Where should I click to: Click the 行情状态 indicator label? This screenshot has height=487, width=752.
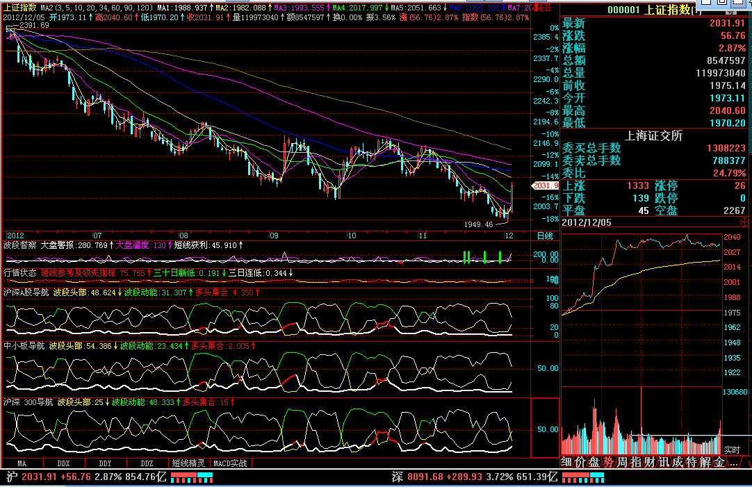tap(19, 273)
